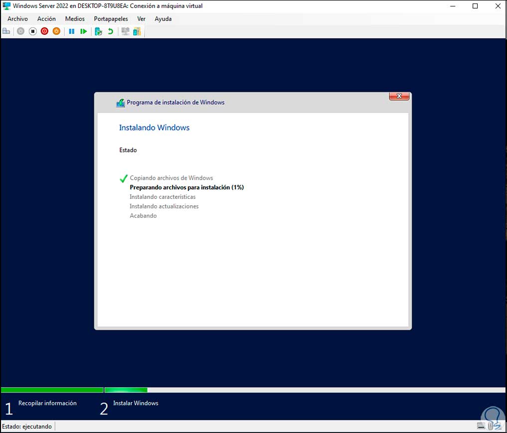Close the virtual machine connection window
Image resolution: width=507 pixels, height=433 pixels.
point(498,6)
